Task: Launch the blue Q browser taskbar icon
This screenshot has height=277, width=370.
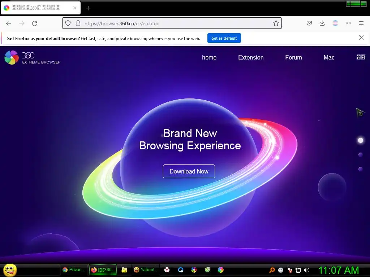Action: (181, 270)
